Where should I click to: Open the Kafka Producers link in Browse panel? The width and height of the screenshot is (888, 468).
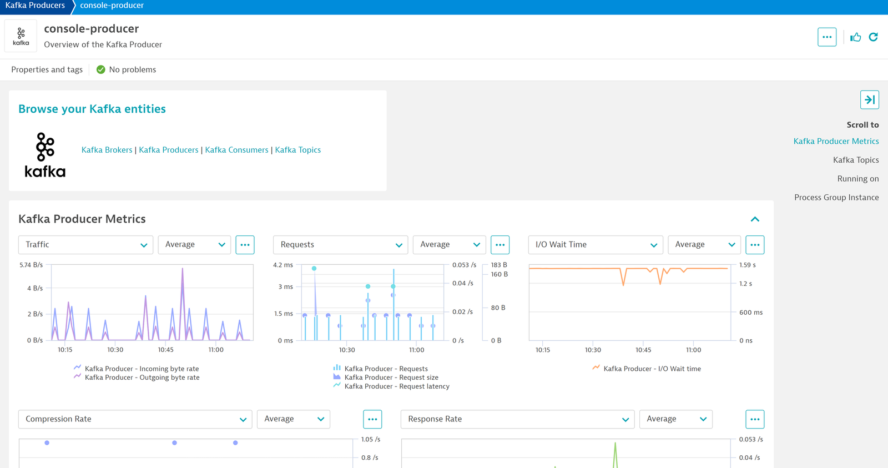click(168, 150)
